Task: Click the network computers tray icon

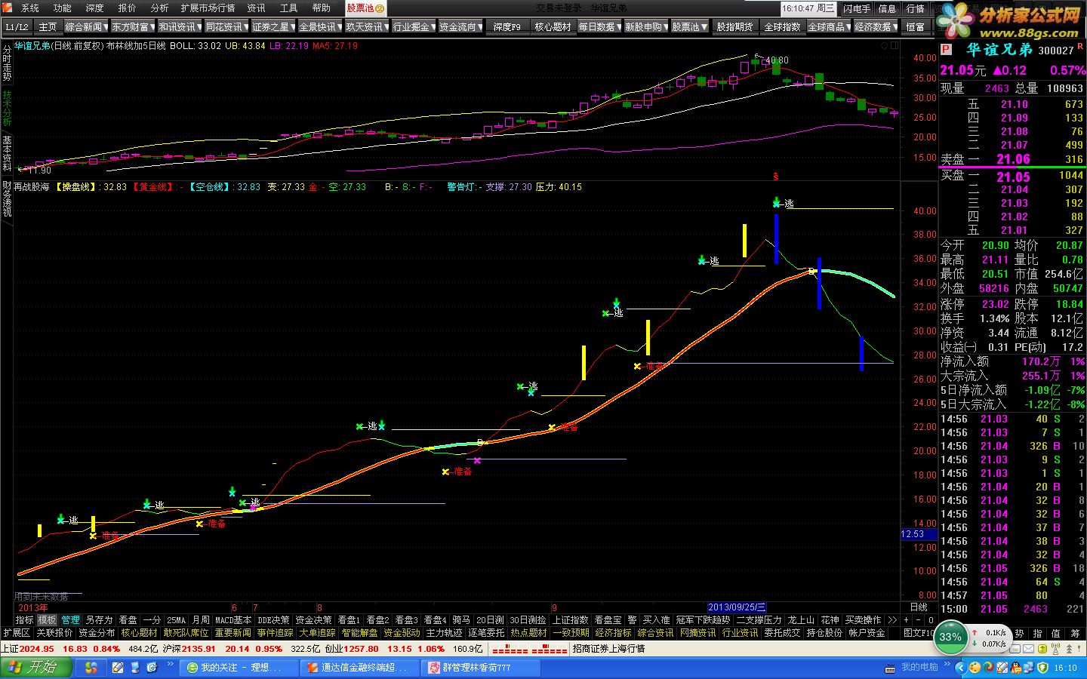Action: click(1029, 668)
